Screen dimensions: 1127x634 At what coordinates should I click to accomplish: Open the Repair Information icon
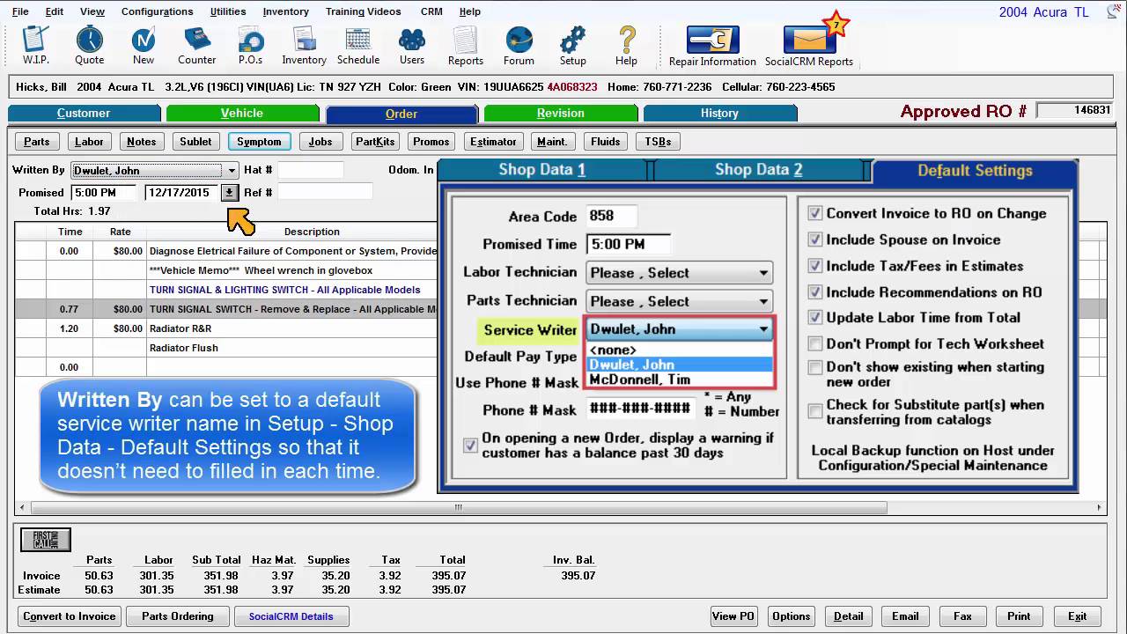pos(712,41)
